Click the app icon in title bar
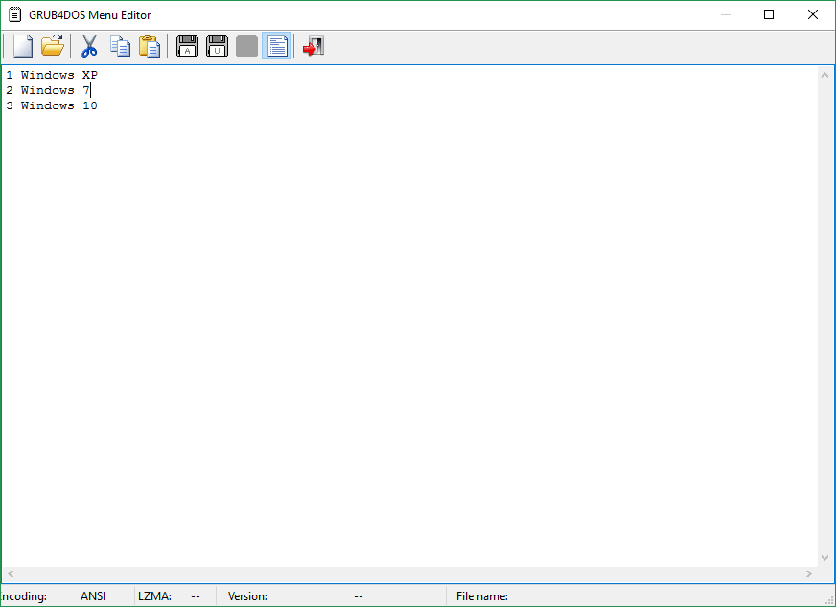 pos(15,14)
